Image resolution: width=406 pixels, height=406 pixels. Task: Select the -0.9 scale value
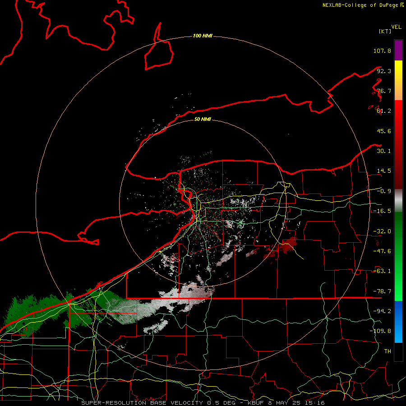click(384, 191)
